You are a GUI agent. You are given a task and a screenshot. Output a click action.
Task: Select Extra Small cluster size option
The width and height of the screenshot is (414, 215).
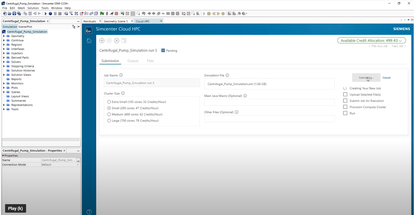tap(109, 102)
